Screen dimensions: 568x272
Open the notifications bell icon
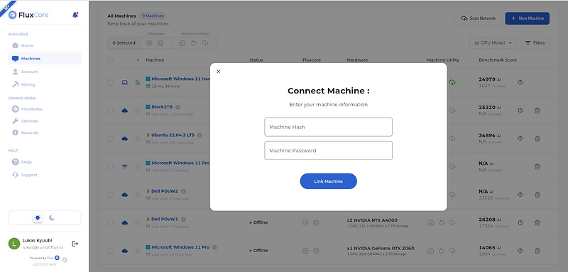75,15
